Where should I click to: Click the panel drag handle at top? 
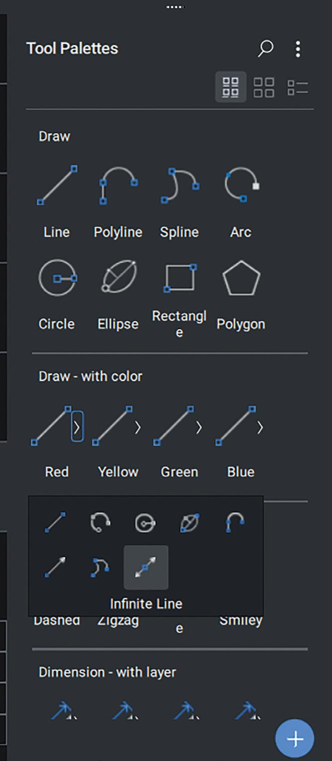[175, 7]
